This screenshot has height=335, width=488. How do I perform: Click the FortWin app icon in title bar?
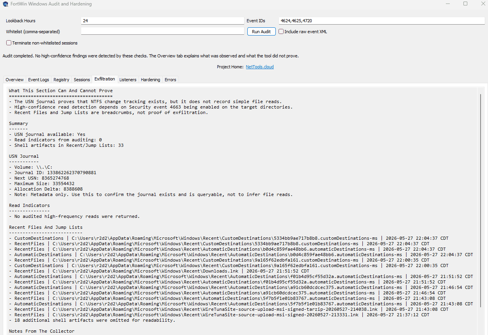pyautogui.click(x=5, y=4)
